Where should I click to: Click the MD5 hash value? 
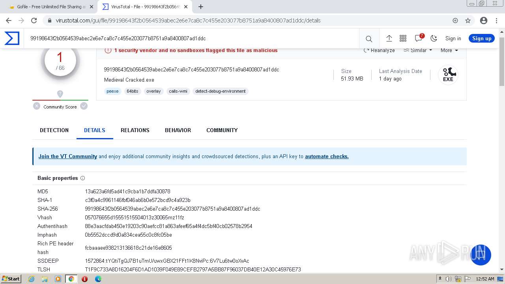(x=127, y=191)
